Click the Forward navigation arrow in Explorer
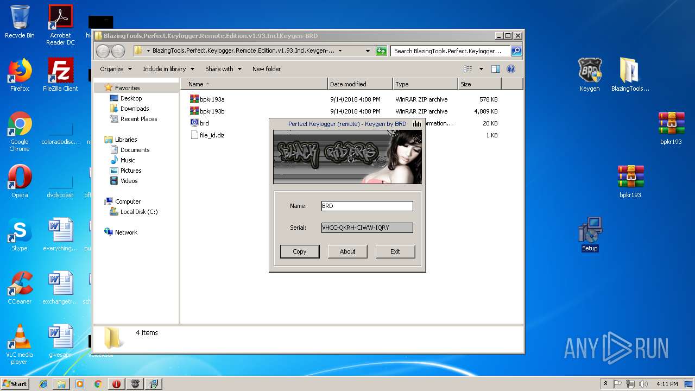The width and height of the screenshot is (695, 391). (118, 51)
